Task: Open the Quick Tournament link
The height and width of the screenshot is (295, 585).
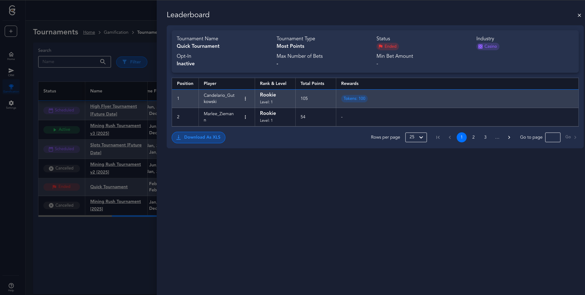Action: pyautogui.click(x=109, y=187)
